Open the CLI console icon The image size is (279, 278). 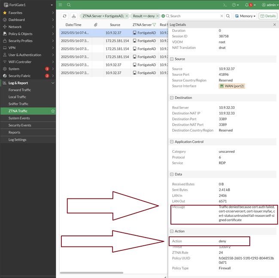click(x=225, y=5)
